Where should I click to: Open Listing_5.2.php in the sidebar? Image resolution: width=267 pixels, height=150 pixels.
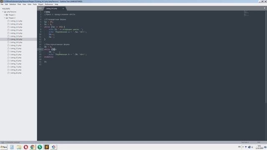[16, 48]
